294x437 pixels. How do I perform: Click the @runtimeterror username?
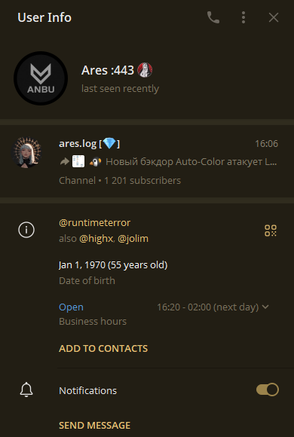click(94, 223)
